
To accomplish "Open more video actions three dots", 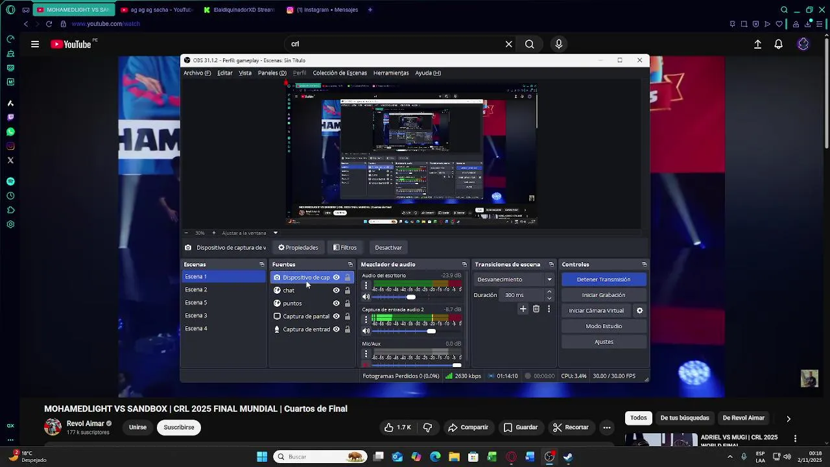I will (607, 427).
